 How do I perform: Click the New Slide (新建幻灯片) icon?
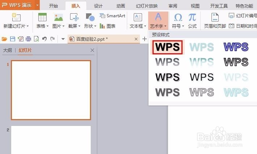[16, 17]
